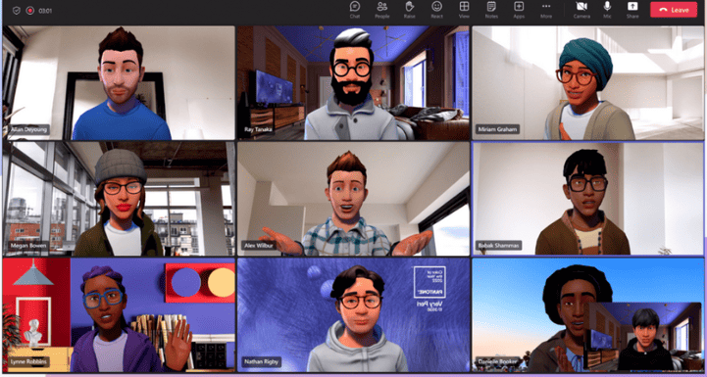707x377 pixels.
Task: Click the 03:01 meeting timer
Action: click(x=45, y=11)
